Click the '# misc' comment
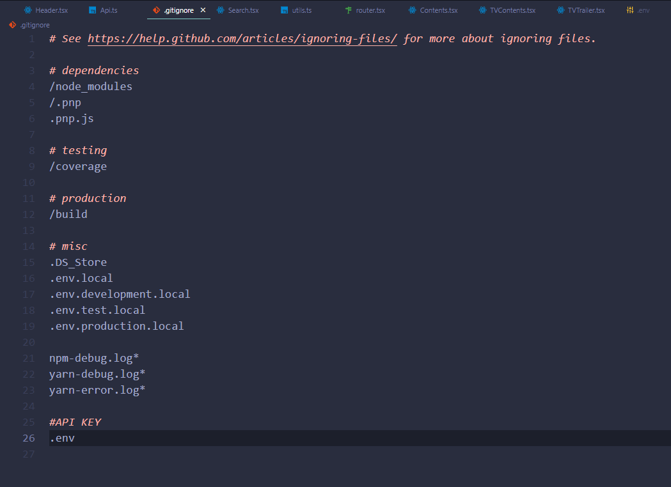Image resolution: width=671 pixels, height=487 pixels. pos(68,246)
